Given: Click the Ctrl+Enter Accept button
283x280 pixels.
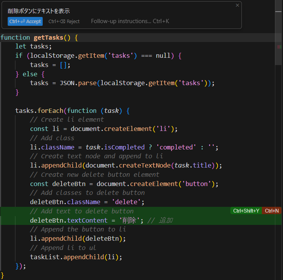Looking at the screenshot, I should [x=25, y=21].
